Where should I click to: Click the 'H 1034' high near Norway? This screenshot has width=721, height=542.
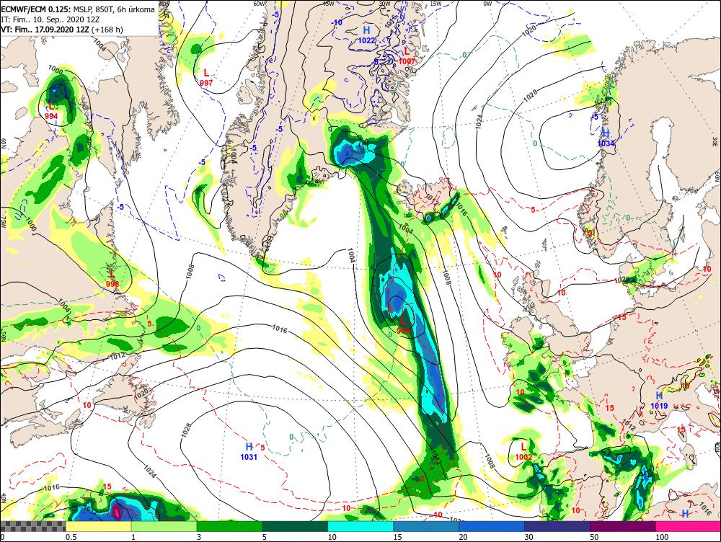point(606,138)
